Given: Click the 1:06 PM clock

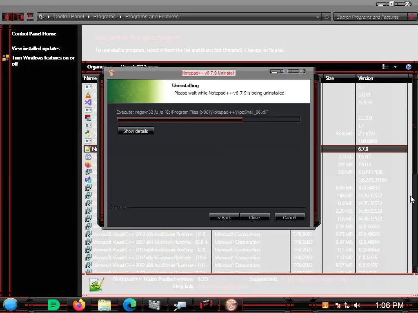Looking at the screenshot, I should pos(389,305).
